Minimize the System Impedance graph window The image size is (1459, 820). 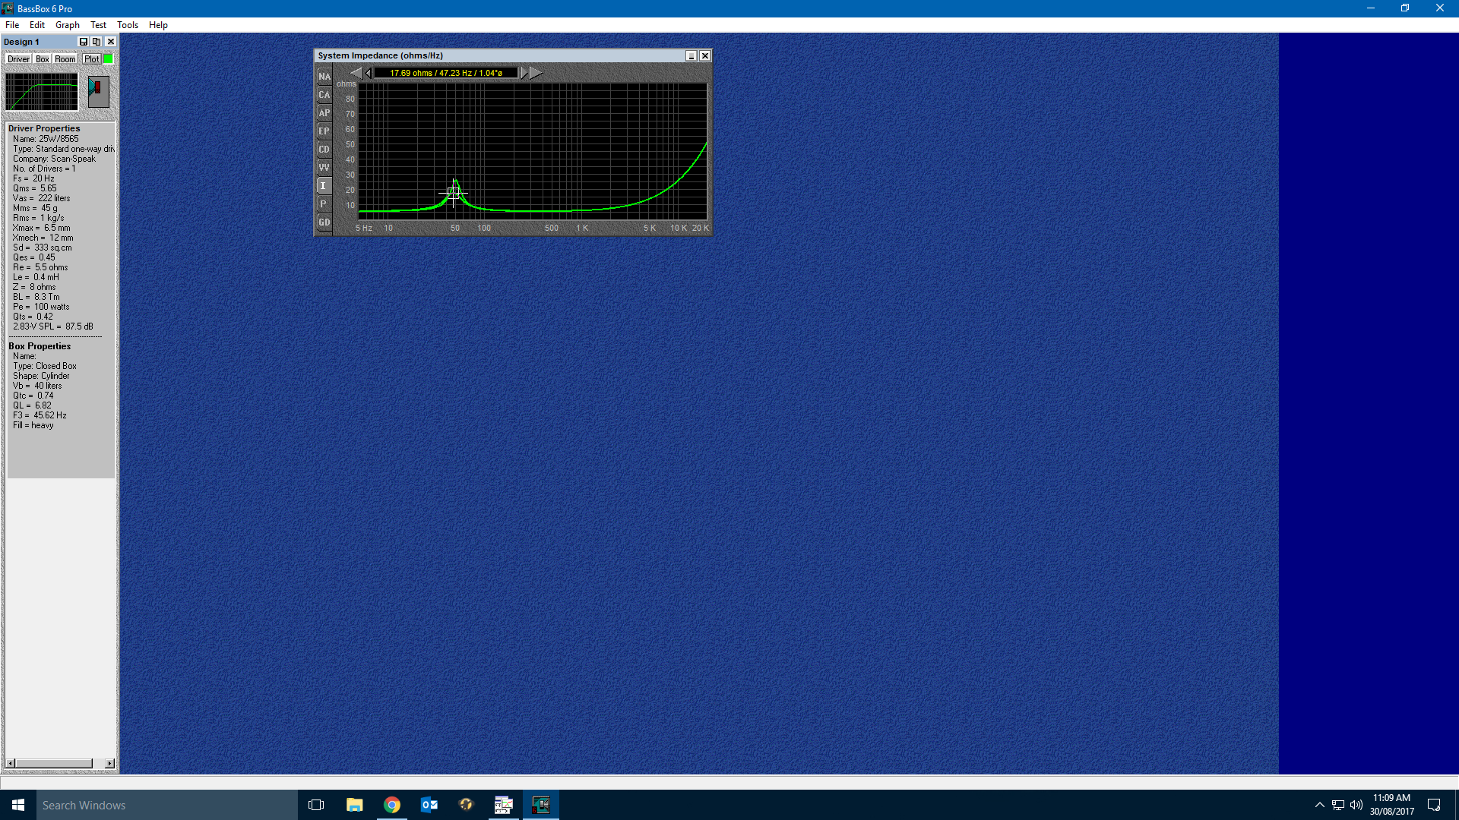(x=692, y=55)
